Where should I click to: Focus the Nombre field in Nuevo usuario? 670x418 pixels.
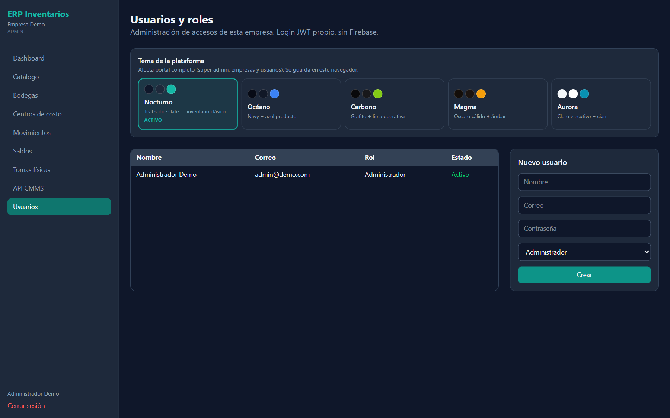coord(584,182)
